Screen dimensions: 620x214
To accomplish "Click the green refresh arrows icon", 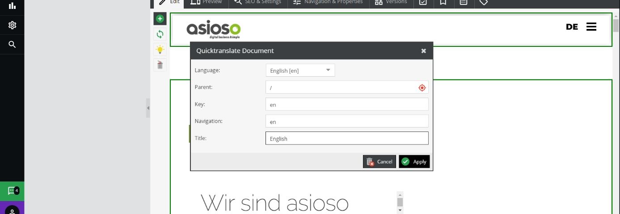I will (160, 34).
